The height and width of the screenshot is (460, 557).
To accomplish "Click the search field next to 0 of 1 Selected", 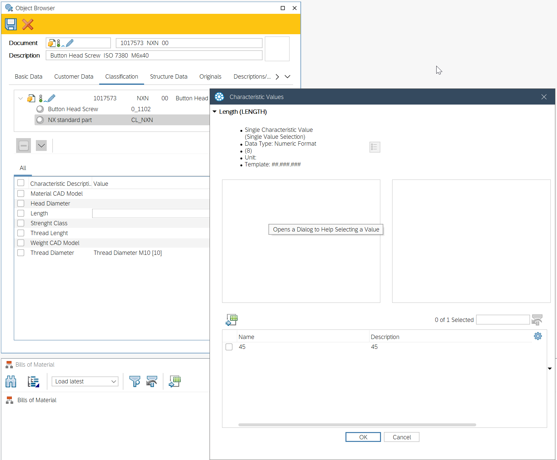I will (x=503, y=319).
